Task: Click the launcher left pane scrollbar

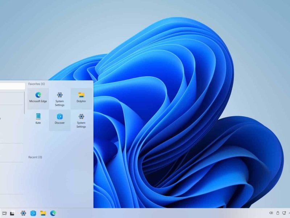Action: [x=24, y=103]
